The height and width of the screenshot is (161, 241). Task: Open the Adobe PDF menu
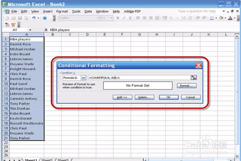pos(132,11)
